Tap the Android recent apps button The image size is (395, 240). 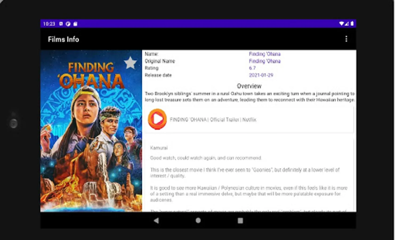pyautogui.click(x=240, y=221)
